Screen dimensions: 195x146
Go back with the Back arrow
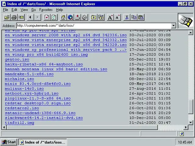click(x=30, y=17)
